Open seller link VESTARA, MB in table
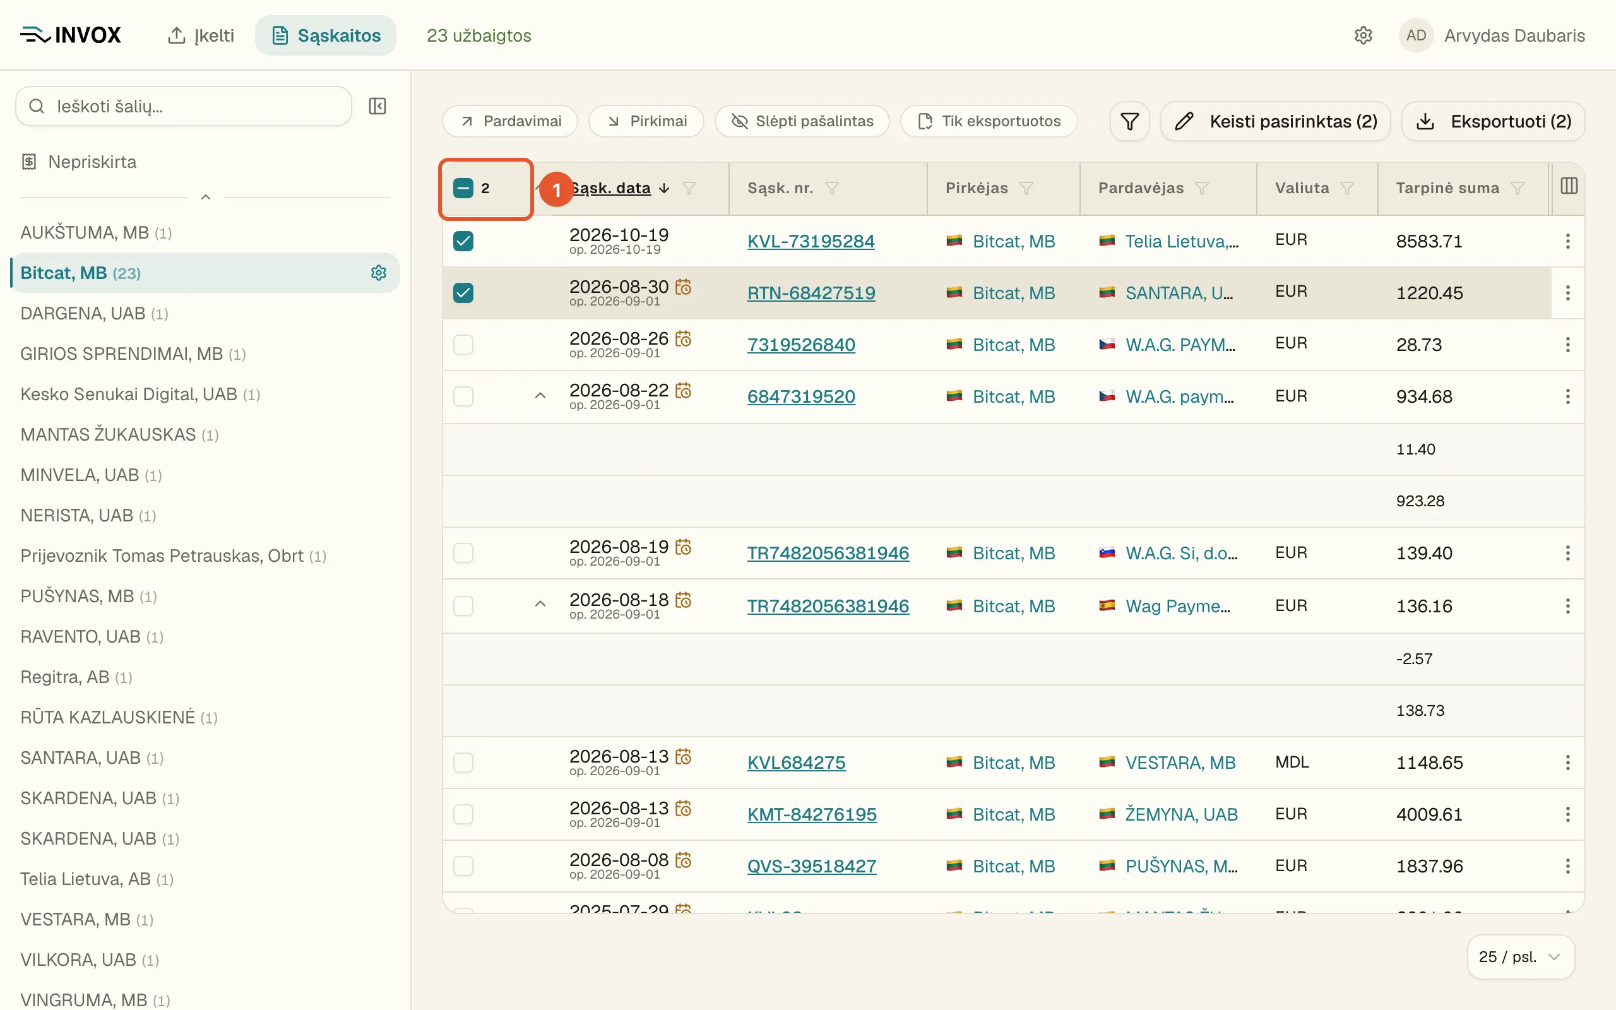 point(1180,763)
